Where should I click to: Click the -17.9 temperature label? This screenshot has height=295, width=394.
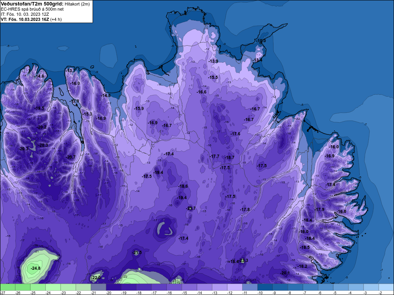320,209
